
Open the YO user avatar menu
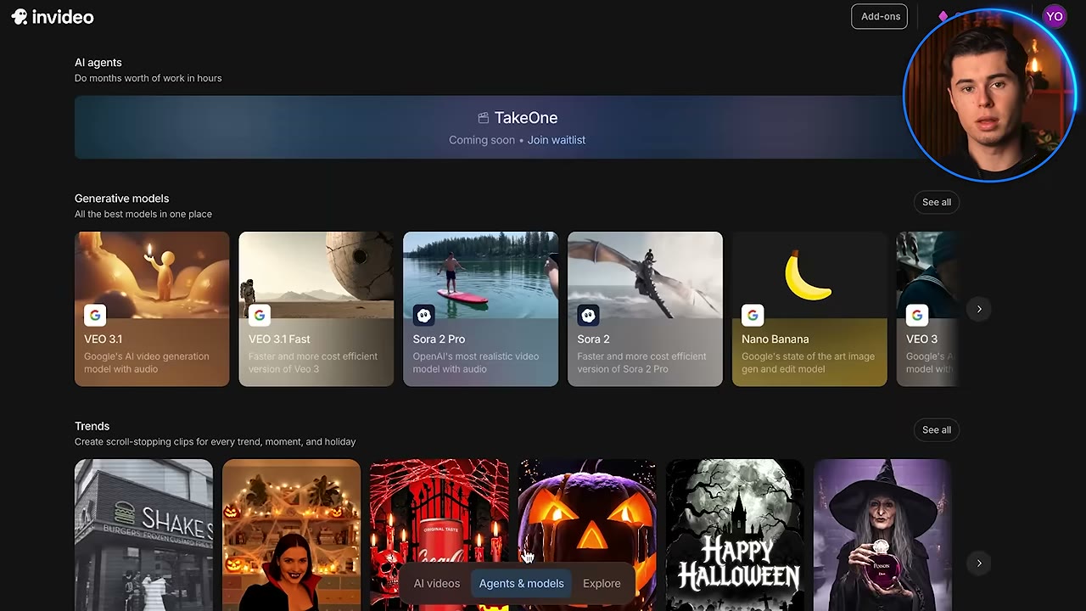coord(1055,16)
